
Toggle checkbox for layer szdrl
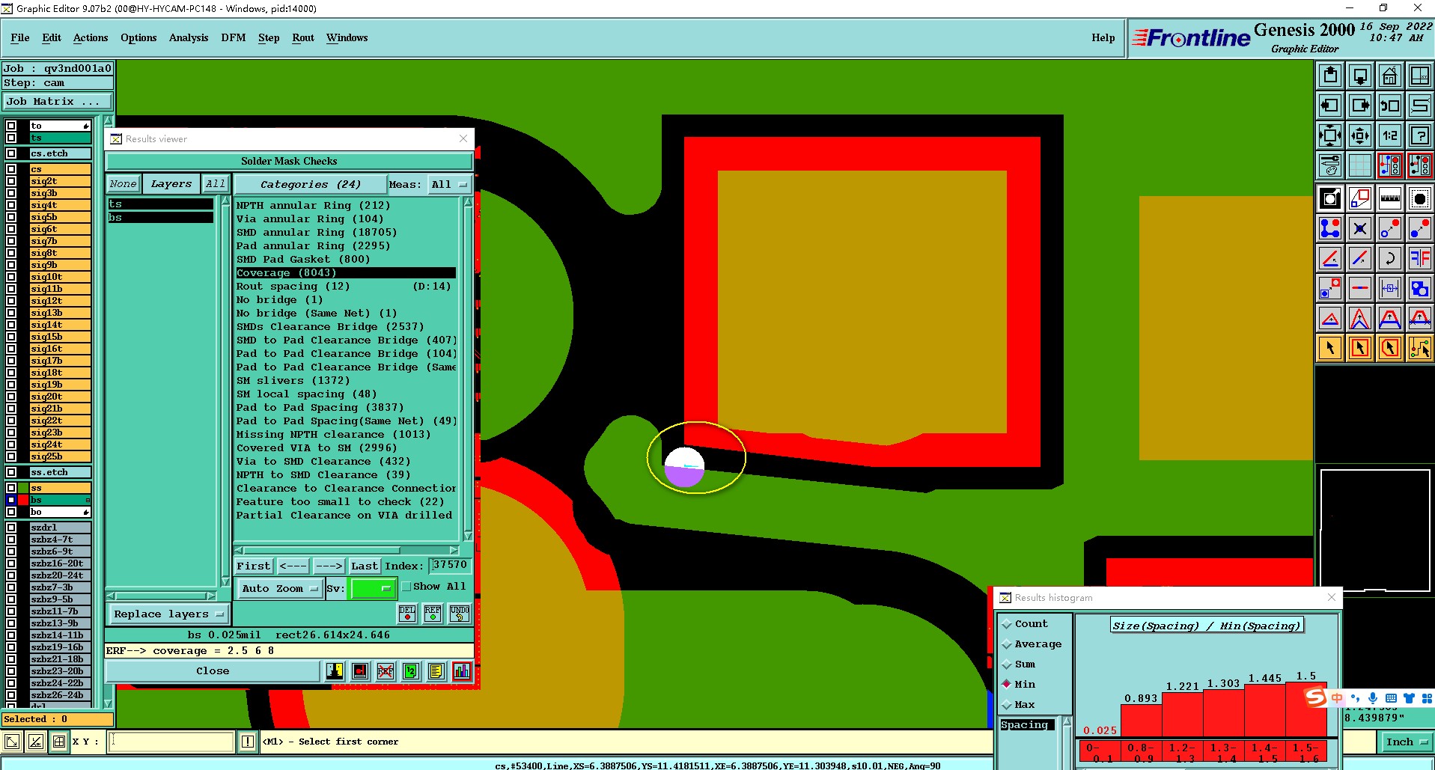tap(11, 528)
